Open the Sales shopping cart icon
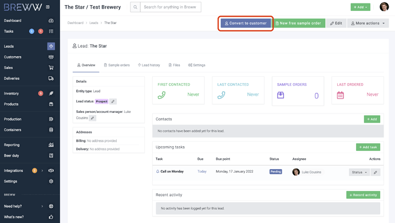395x223 pixels. [x=51, y=68]
